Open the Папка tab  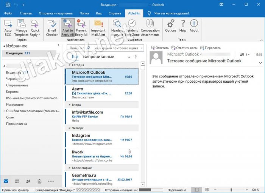tap(84, 13)
